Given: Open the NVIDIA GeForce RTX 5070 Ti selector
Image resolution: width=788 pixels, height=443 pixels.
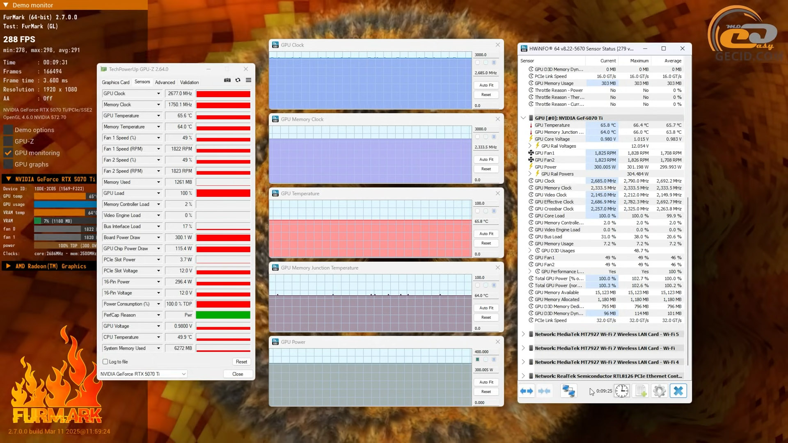Looking at the screenshot, I should (x=143, y=374).
